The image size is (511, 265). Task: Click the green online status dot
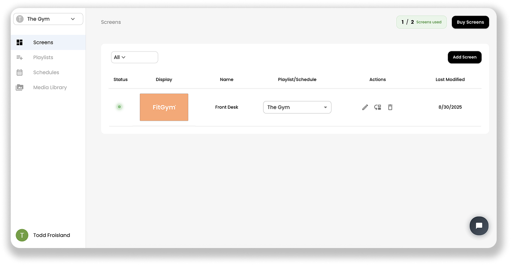point(119,107)
